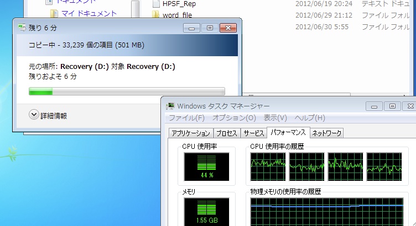
Task: Switch to the プロセス tab
Action: click(x=227, y=133)
